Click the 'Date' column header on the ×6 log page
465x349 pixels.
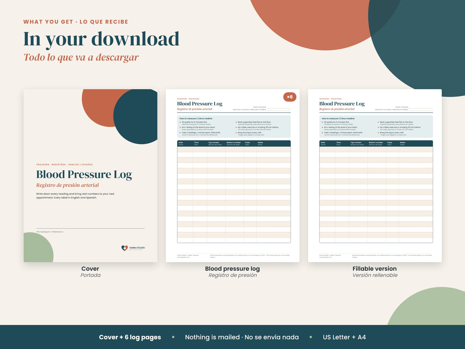click(181, 143)
